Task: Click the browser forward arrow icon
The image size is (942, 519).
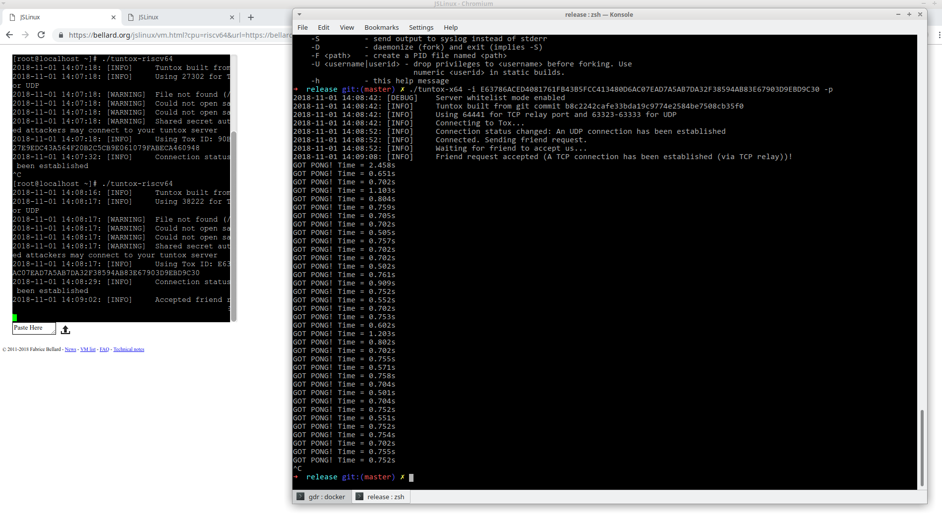Action: point(25,35)
